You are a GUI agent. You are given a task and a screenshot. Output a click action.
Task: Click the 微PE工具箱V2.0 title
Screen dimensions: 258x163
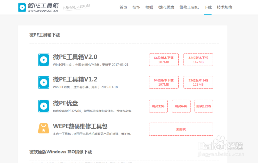tap(75, 57)
